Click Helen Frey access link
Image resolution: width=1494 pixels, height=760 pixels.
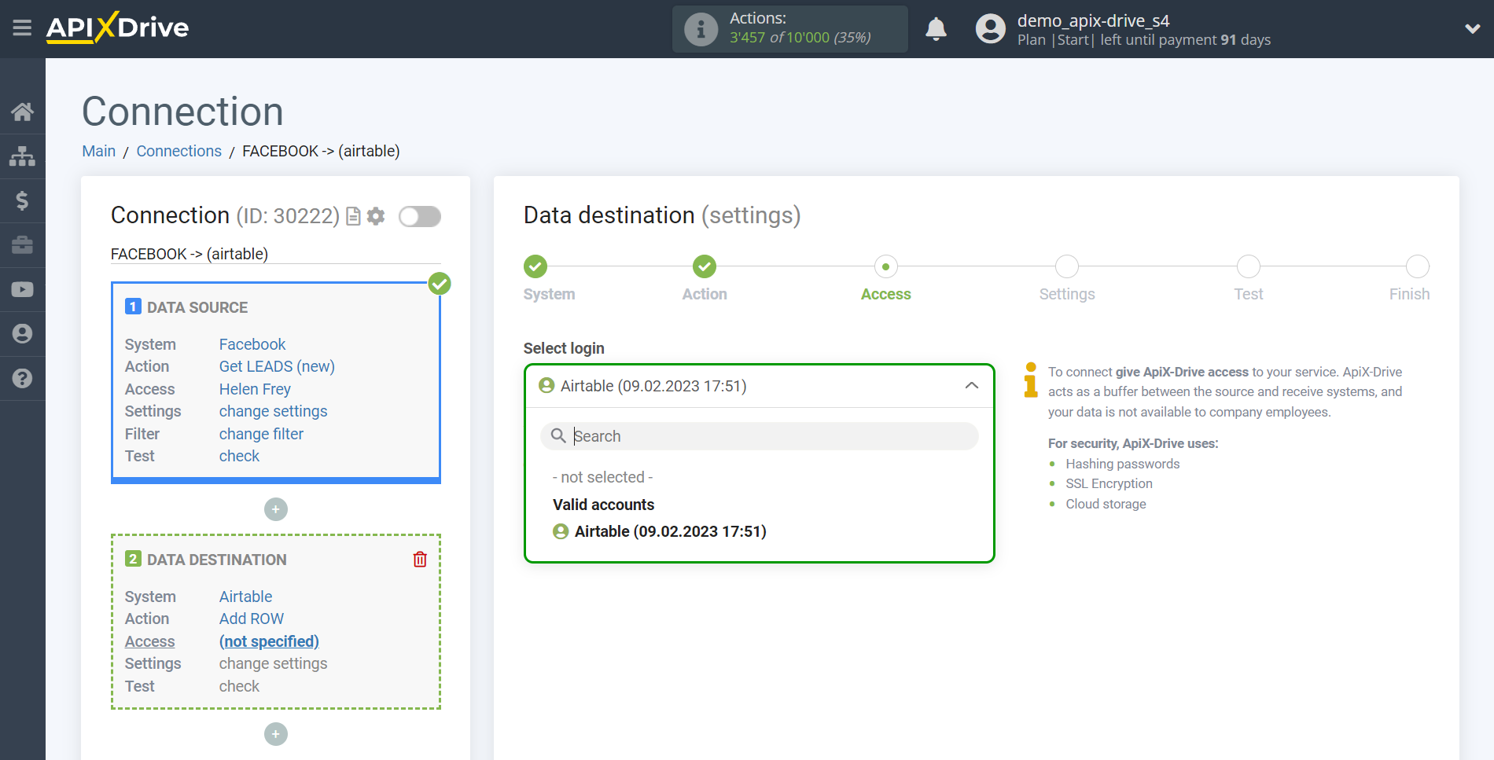[x=255, y=389]
